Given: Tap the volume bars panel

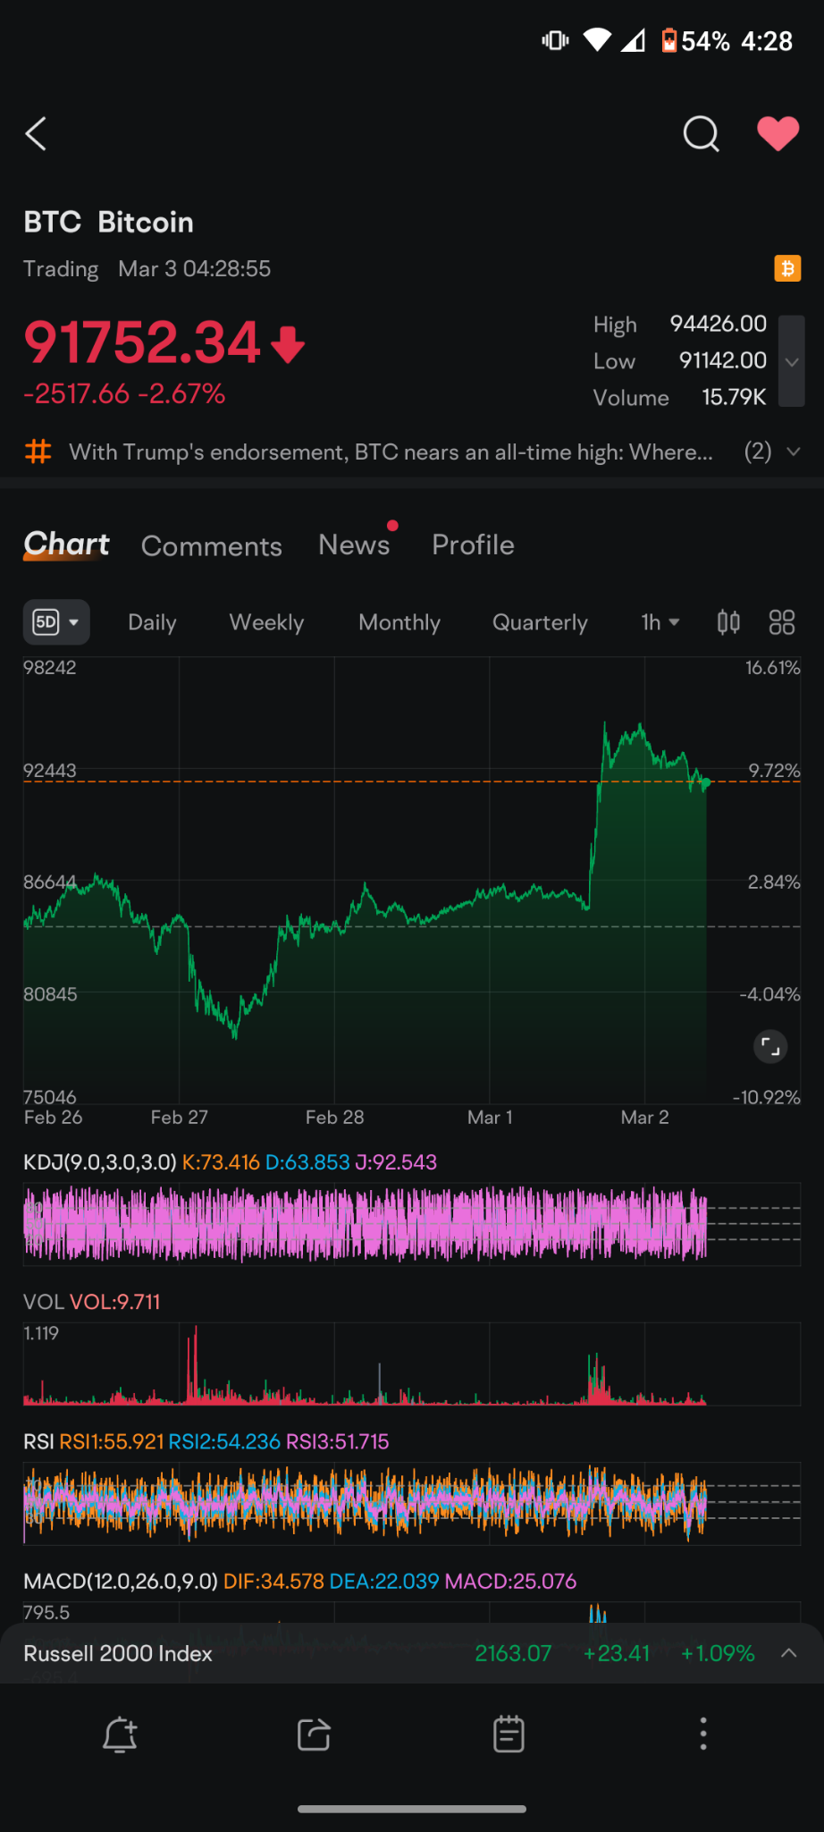Looking at the screenshot, I should (411, 1364).
